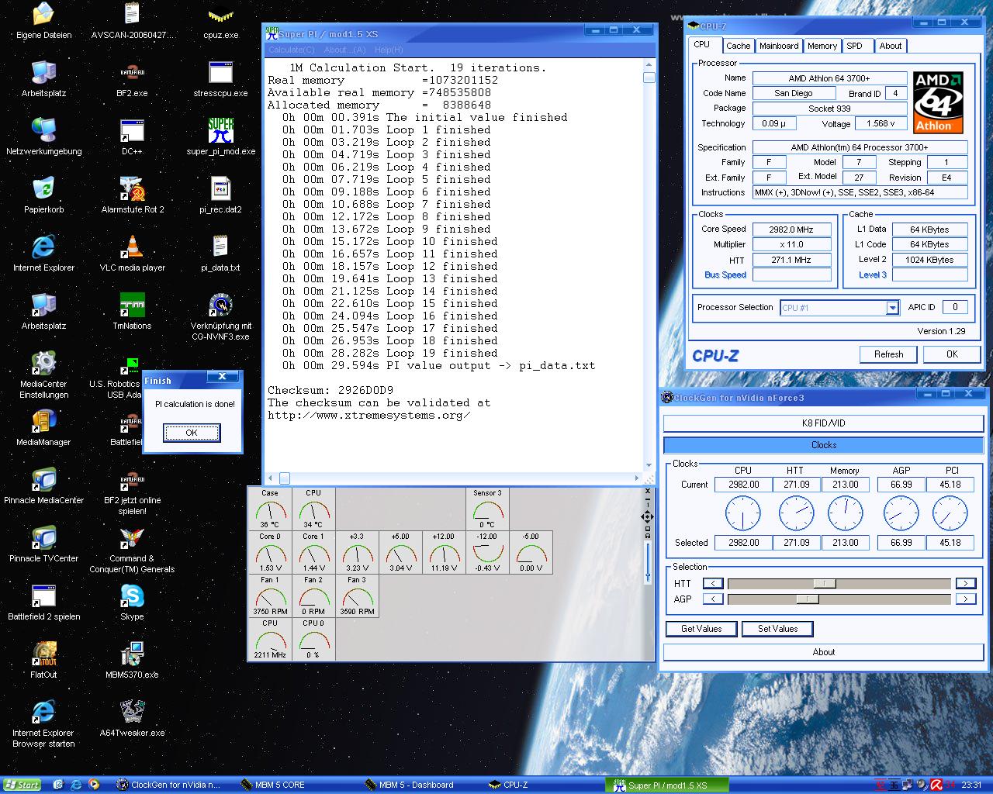The width and height of the screenshot is (993, 794).
Task: Select the DC++ desktop shortcut
Action: click(x=132, y=138)
